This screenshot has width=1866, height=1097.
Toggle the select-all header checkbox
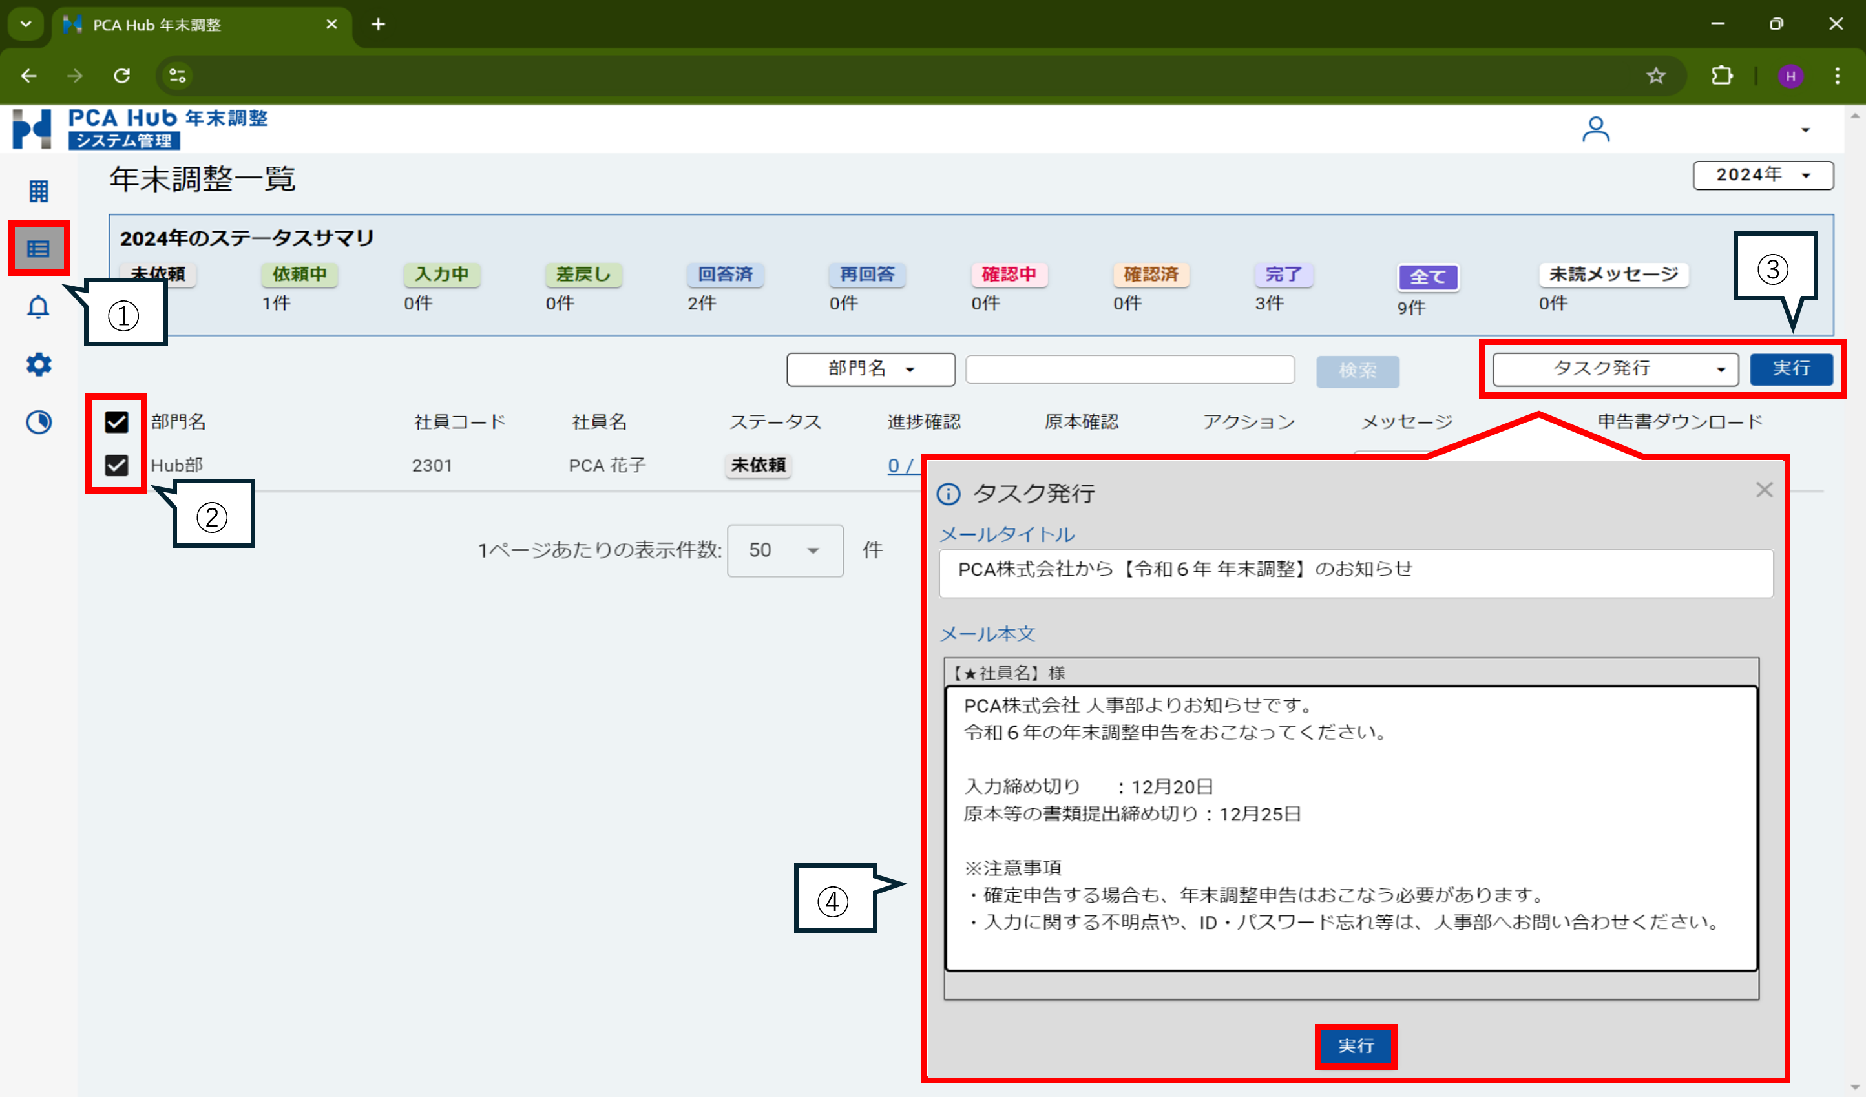pyautogui.click(x=116, y=422)
